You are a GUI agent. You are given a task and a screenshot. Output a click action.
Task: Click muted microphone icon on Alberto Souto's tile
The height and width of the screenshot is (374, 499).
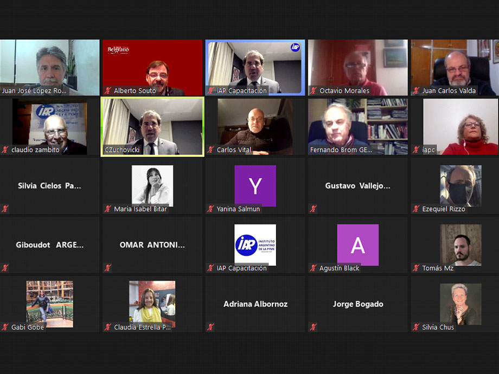pyautogui.click(x=108, y=91)
